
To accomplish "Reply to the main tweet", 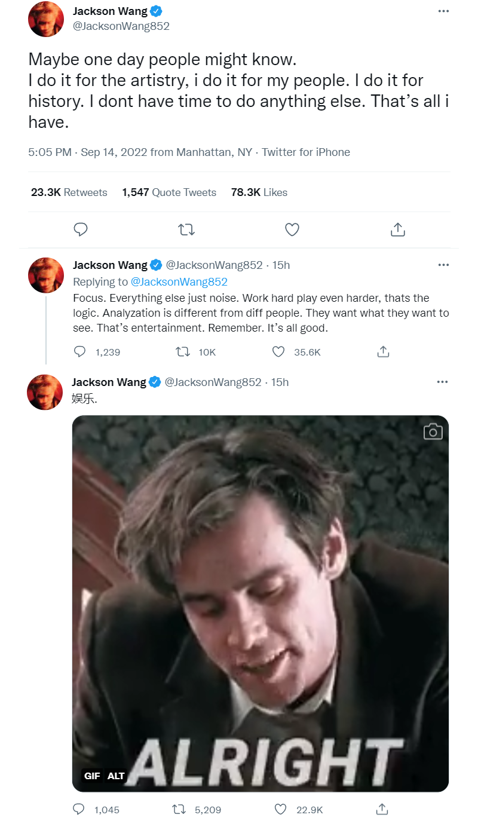I will (81, 229).
